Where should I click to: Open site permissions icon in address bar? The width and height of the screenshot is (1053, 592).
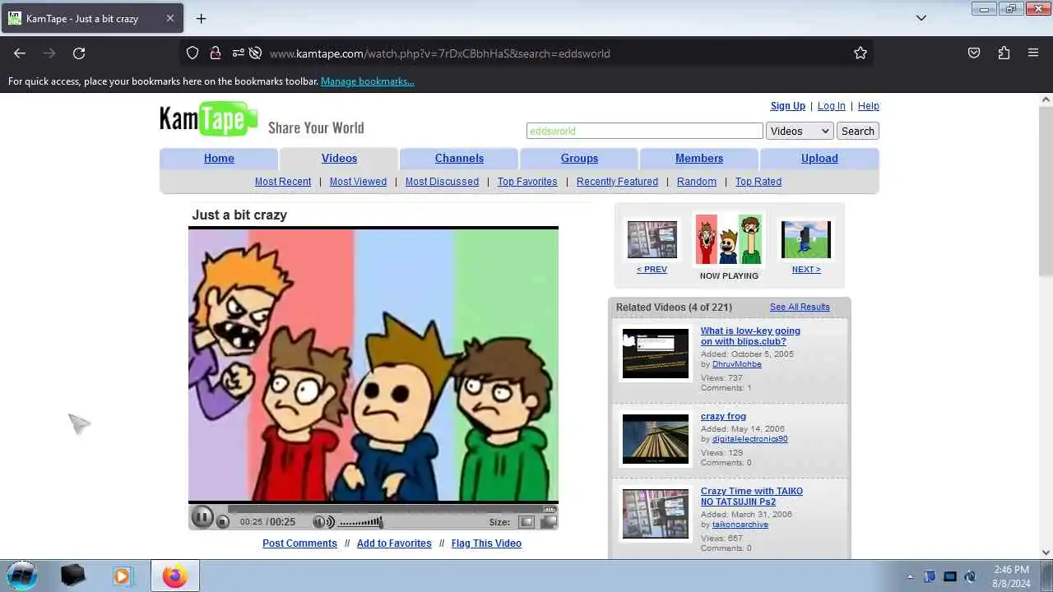coord(238,53)
